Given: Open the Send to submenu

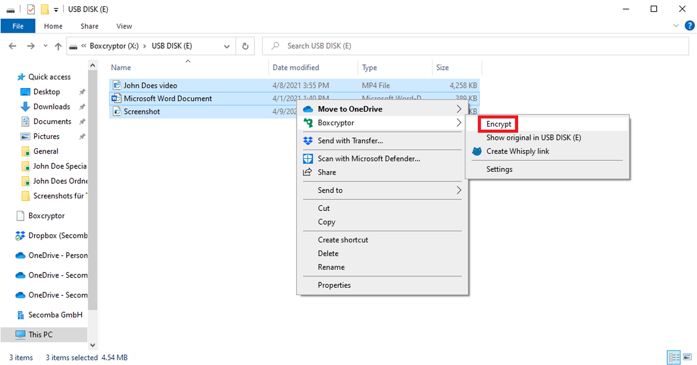Looking at the screenshot, I should point(330,190).
